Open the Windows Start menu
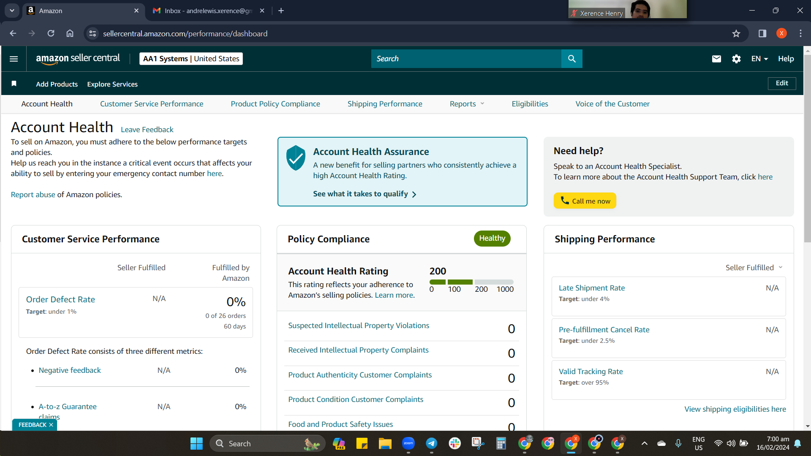 pyautogui.click(x=196, y=443)
